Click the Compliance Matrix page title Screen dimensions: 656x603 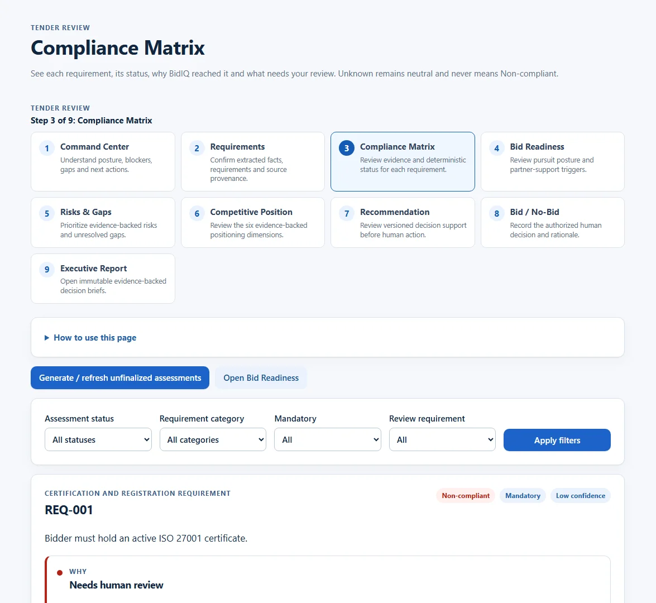click(x=118, y=47)
